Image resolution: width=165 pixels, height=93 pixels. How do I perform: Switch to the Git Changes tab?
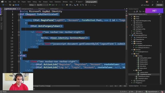pyautogui.click(x=143, y=86)
